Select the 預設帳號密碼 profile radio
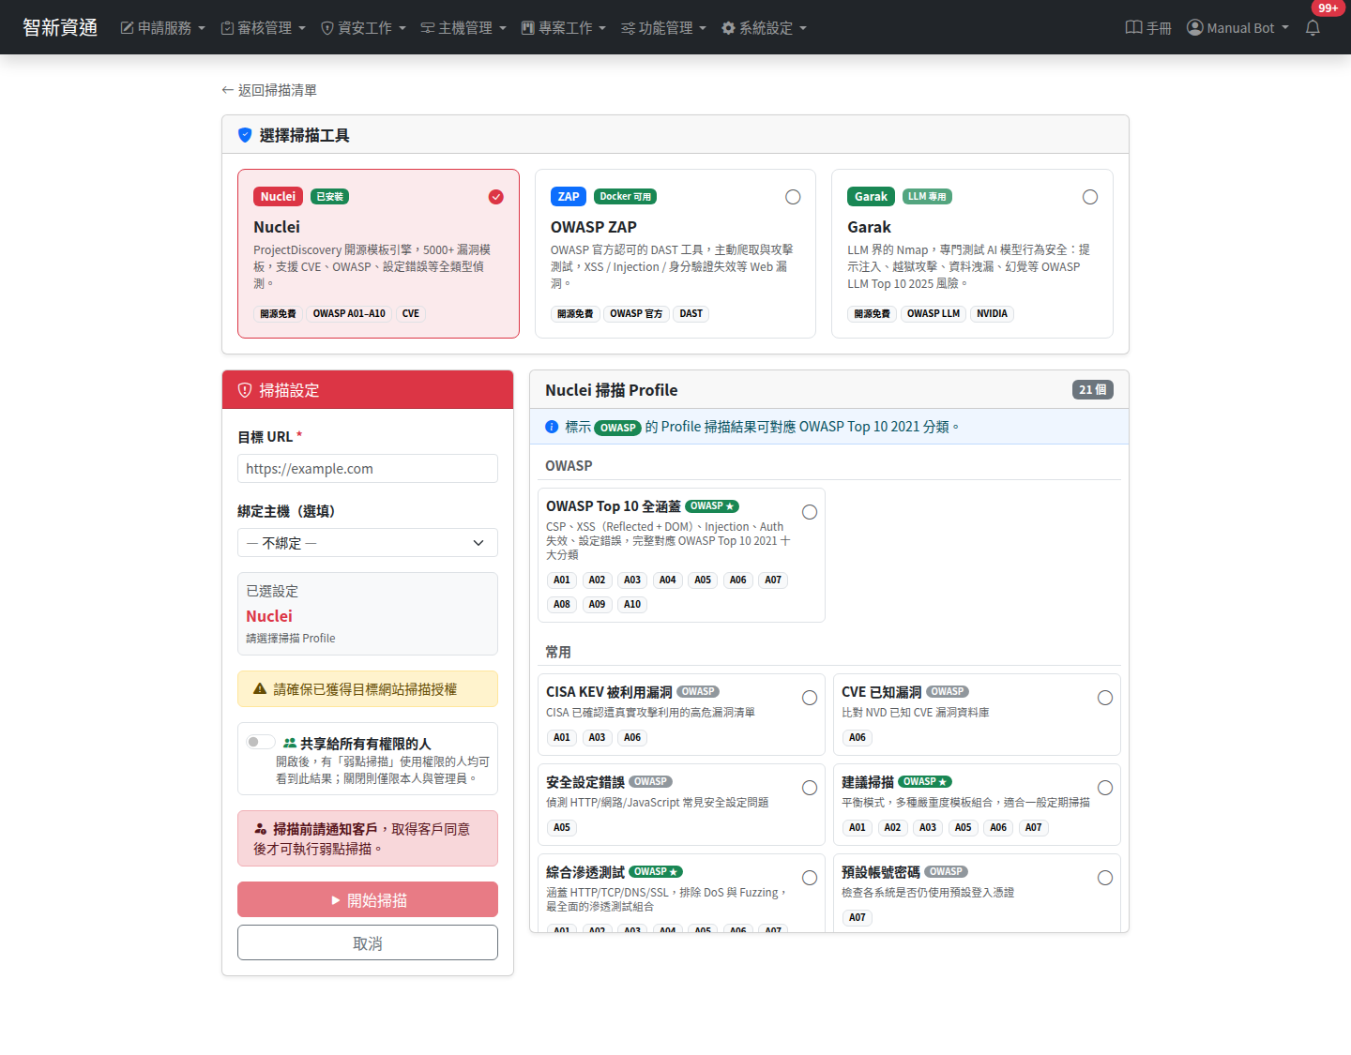Image resolution: width=1351 pixels, height=1055 pixels. click(1105, 878)
